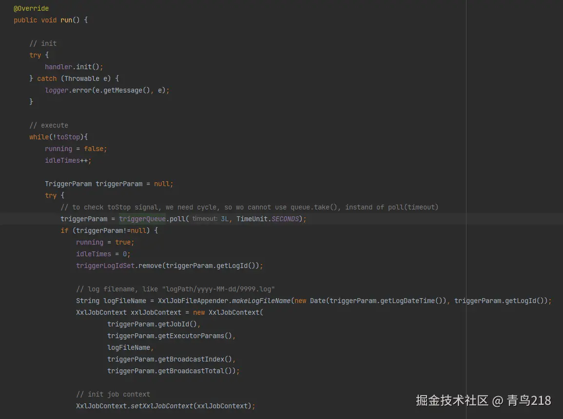563x419 pixels.
Task: Click the comment about toStop signal
Action: [x=250, y=207]
